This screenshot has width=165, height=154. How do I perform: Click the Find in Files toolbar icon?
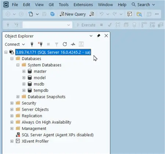[x=139, y=14]
